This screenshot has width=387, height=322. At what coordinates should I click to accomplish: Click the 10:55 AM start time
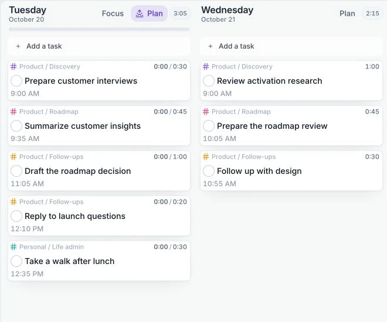click(x=219, y=184)
